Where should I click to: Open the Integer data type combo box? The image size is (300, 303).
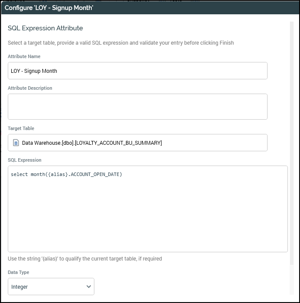click(48, 287)
